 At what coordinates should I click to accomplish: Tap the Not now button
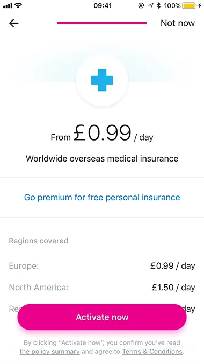click(178, 23)
